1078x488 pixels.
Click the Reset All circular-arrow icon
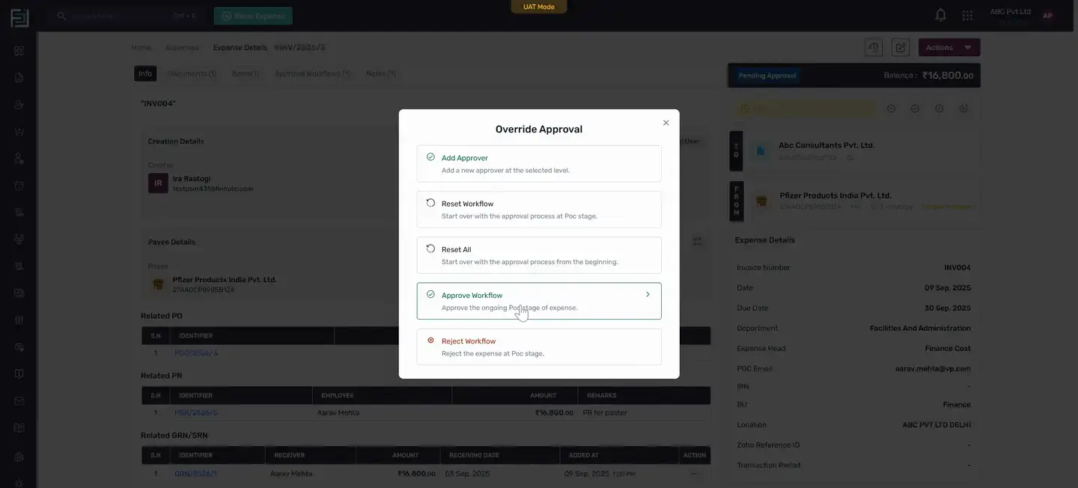tap(430, 248)
